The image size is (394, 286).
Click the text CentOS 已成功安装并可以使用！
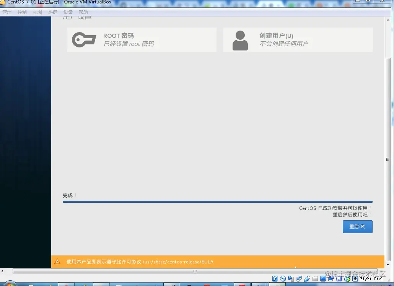[335, 208]
